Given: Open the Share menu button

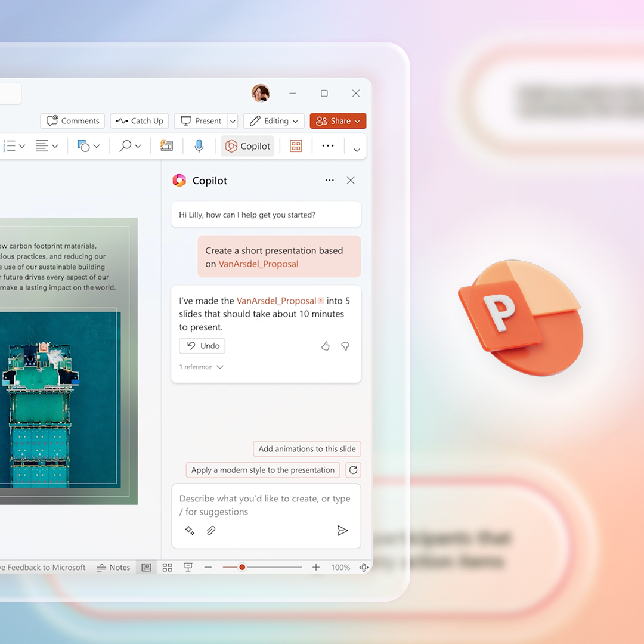Looking at the screenshot, I should tap(338, 120).
